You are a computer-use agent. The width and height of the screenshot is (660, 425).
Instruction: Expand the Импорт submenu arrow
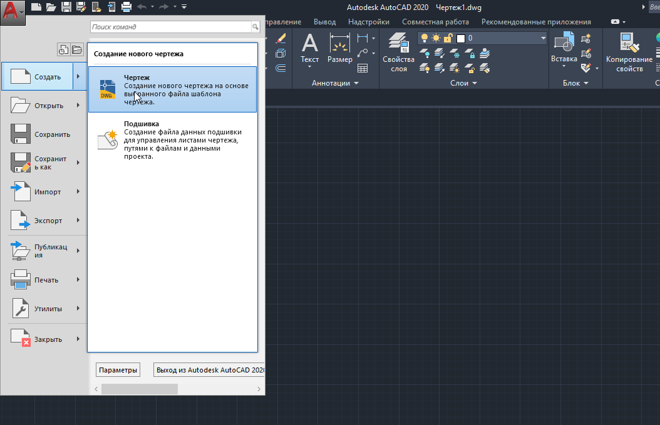point(78,191)
